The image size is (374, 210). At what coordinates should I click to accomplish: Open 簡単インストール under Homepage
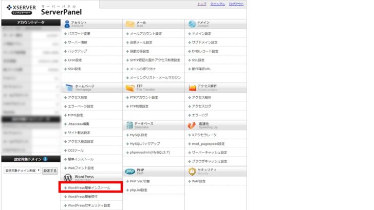point(81,159)
